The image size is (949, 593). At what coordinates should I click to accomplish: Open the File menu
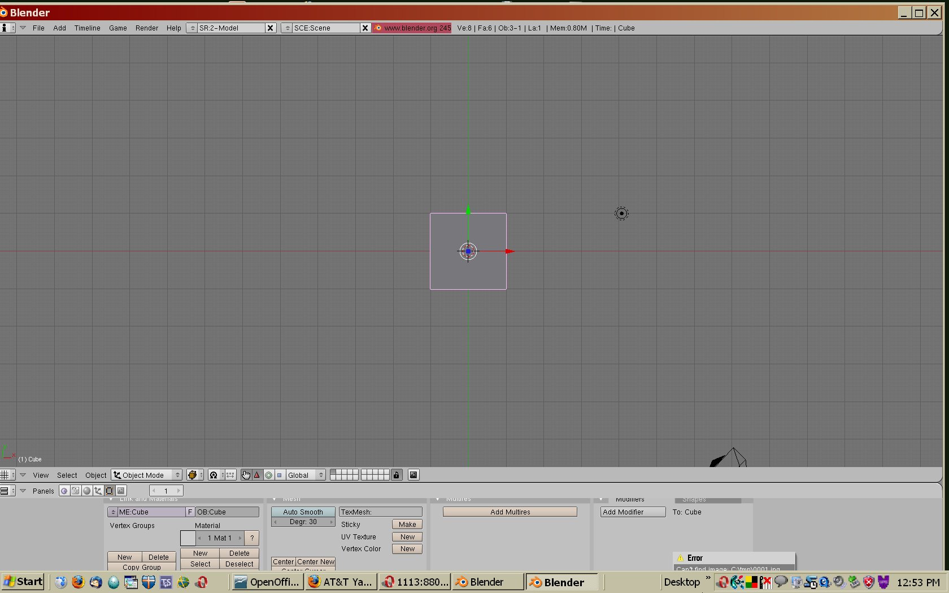[38, 28]
